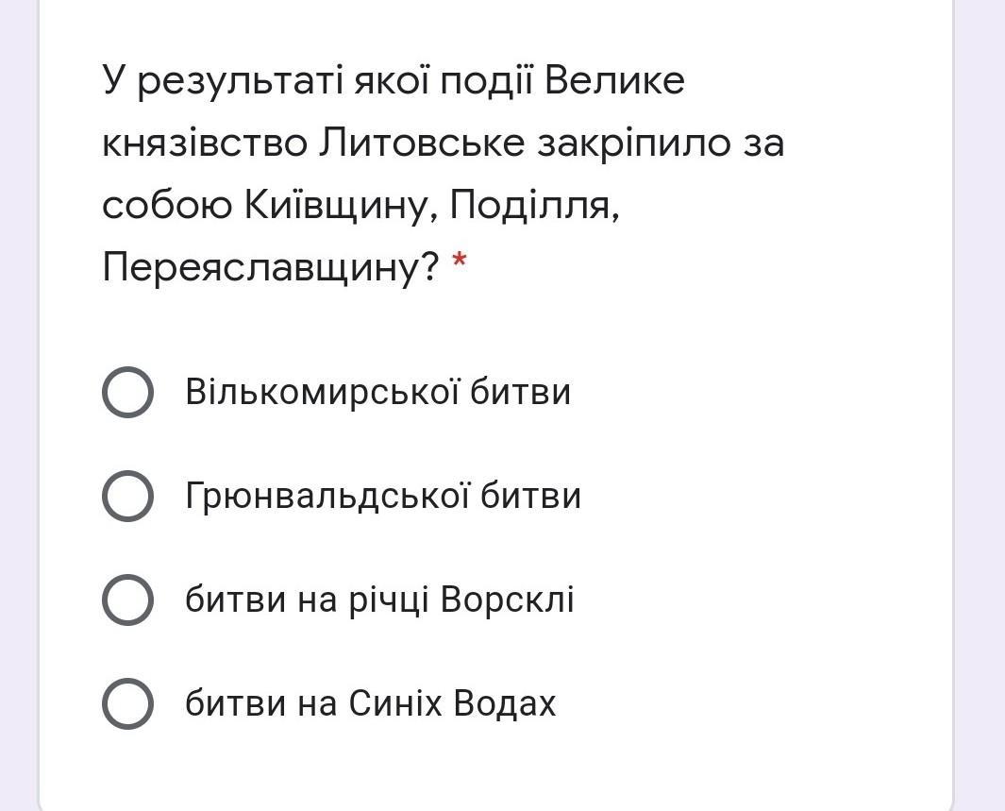Tap the битви на річці Ворсклі label

click(x=378, y=600)
